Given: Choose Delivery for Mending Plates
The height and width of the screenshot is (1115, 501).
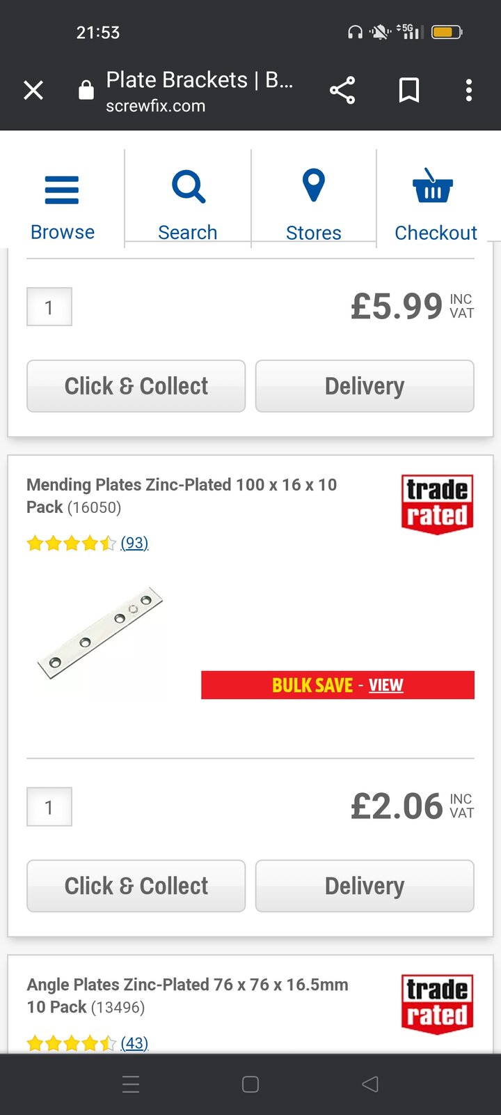Looking at the screenshot, I should pyautogui.click(x=365, y=886).
